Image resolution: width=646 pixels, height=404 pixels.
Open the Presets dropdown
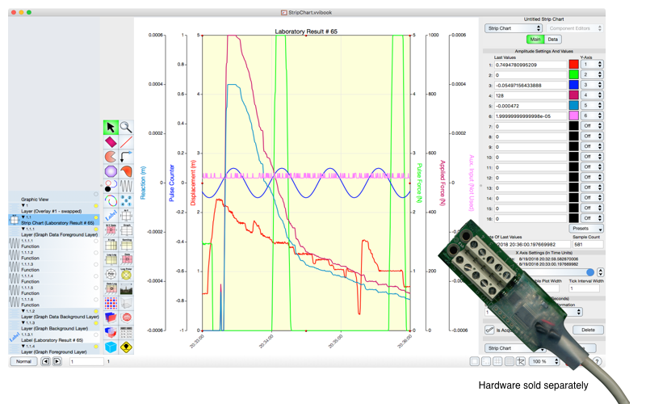[586, 229]
